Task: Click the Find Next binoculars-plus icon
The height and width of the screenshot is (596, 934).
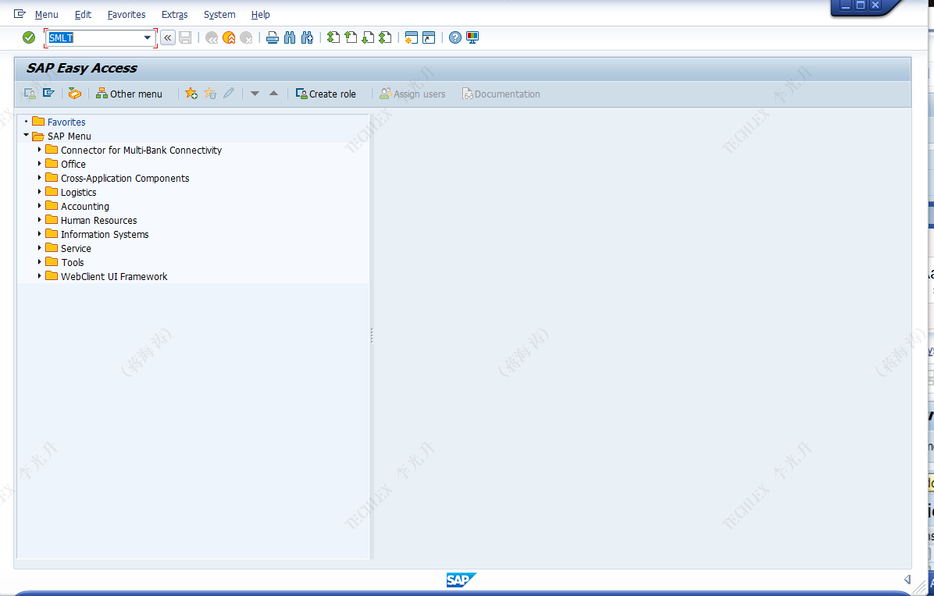Action: pyautogui.click(x=308, y=38)
